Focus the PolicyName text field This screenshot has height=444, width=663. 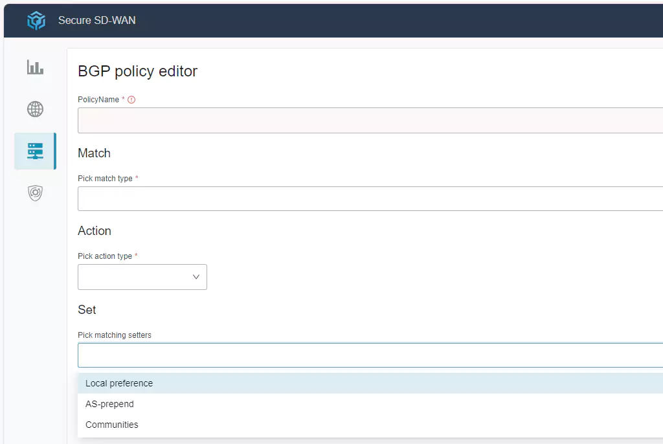(370, 120)
